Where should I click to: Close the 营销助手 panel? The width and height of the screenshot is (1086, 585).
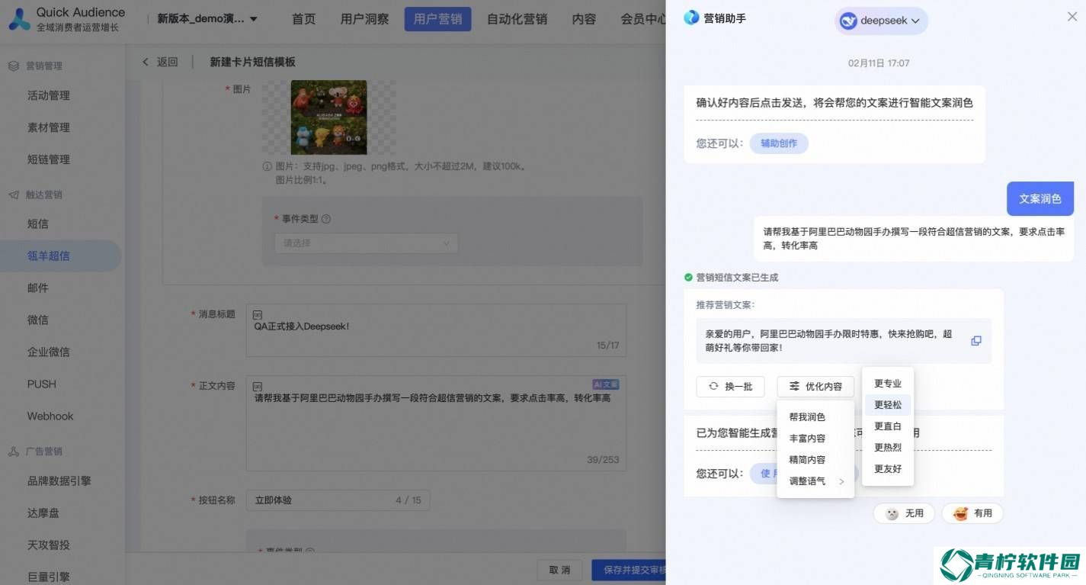tap(1072, 17)
